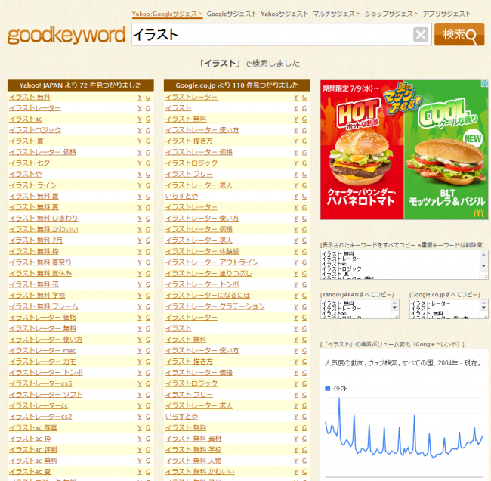Up arrow of Google.co.jp copy text area
The height and width of the screenshot is (481, 491).
pos(483,303)
